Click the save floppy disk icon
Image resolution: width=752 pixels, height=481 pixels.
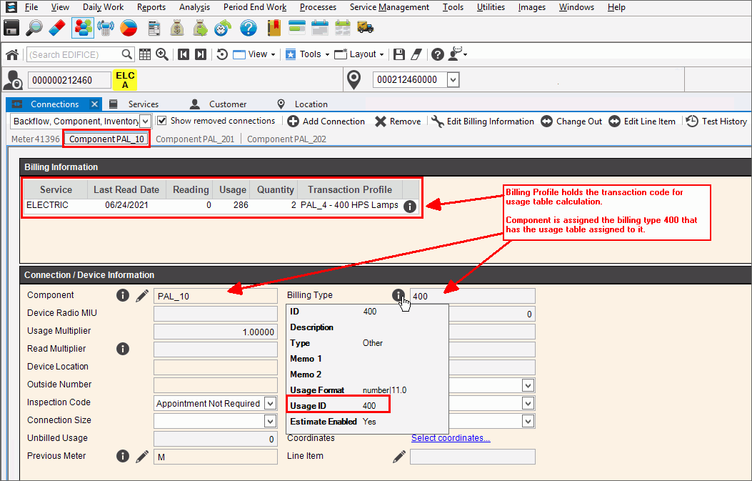[x=11, y=28]
